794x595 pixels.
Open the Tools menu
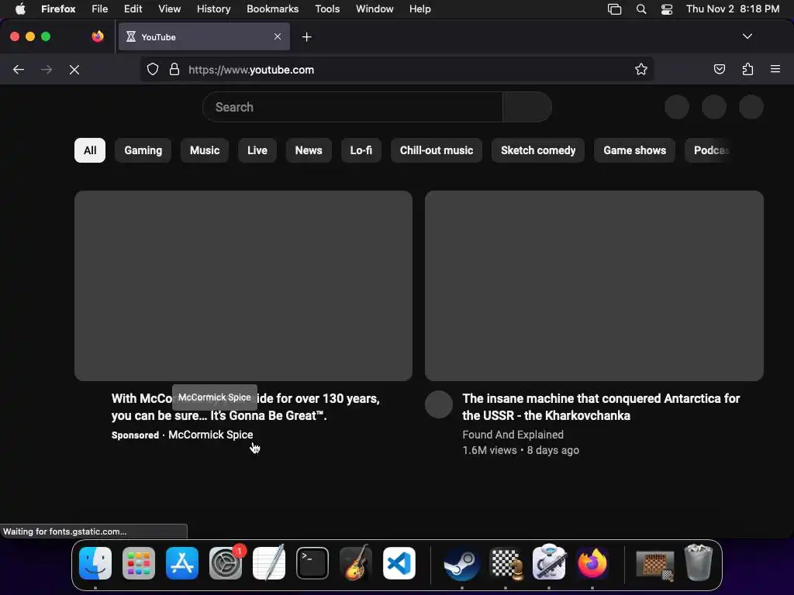tap(327, 9)
